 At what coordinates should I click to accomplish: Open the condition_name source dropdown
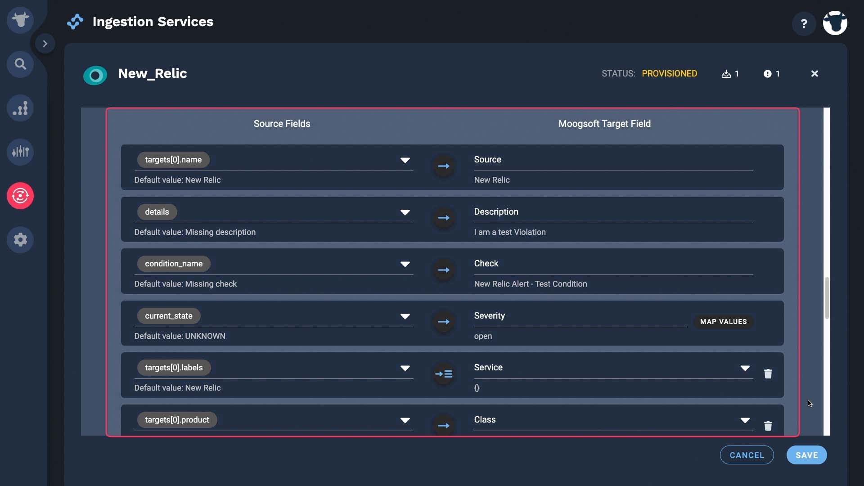pyautogui.click(x=405, y=264)
